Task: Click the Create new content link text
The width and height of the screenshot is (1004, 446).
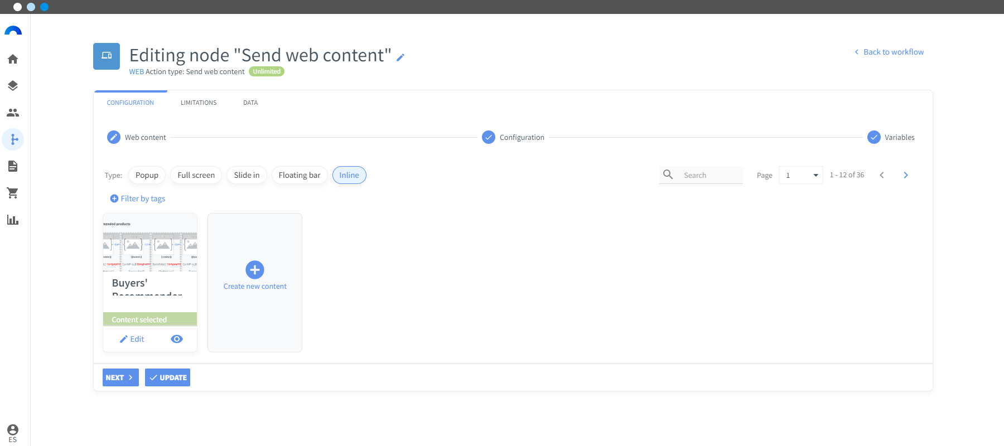Action: pyautogui.click(x=255, y=286)
